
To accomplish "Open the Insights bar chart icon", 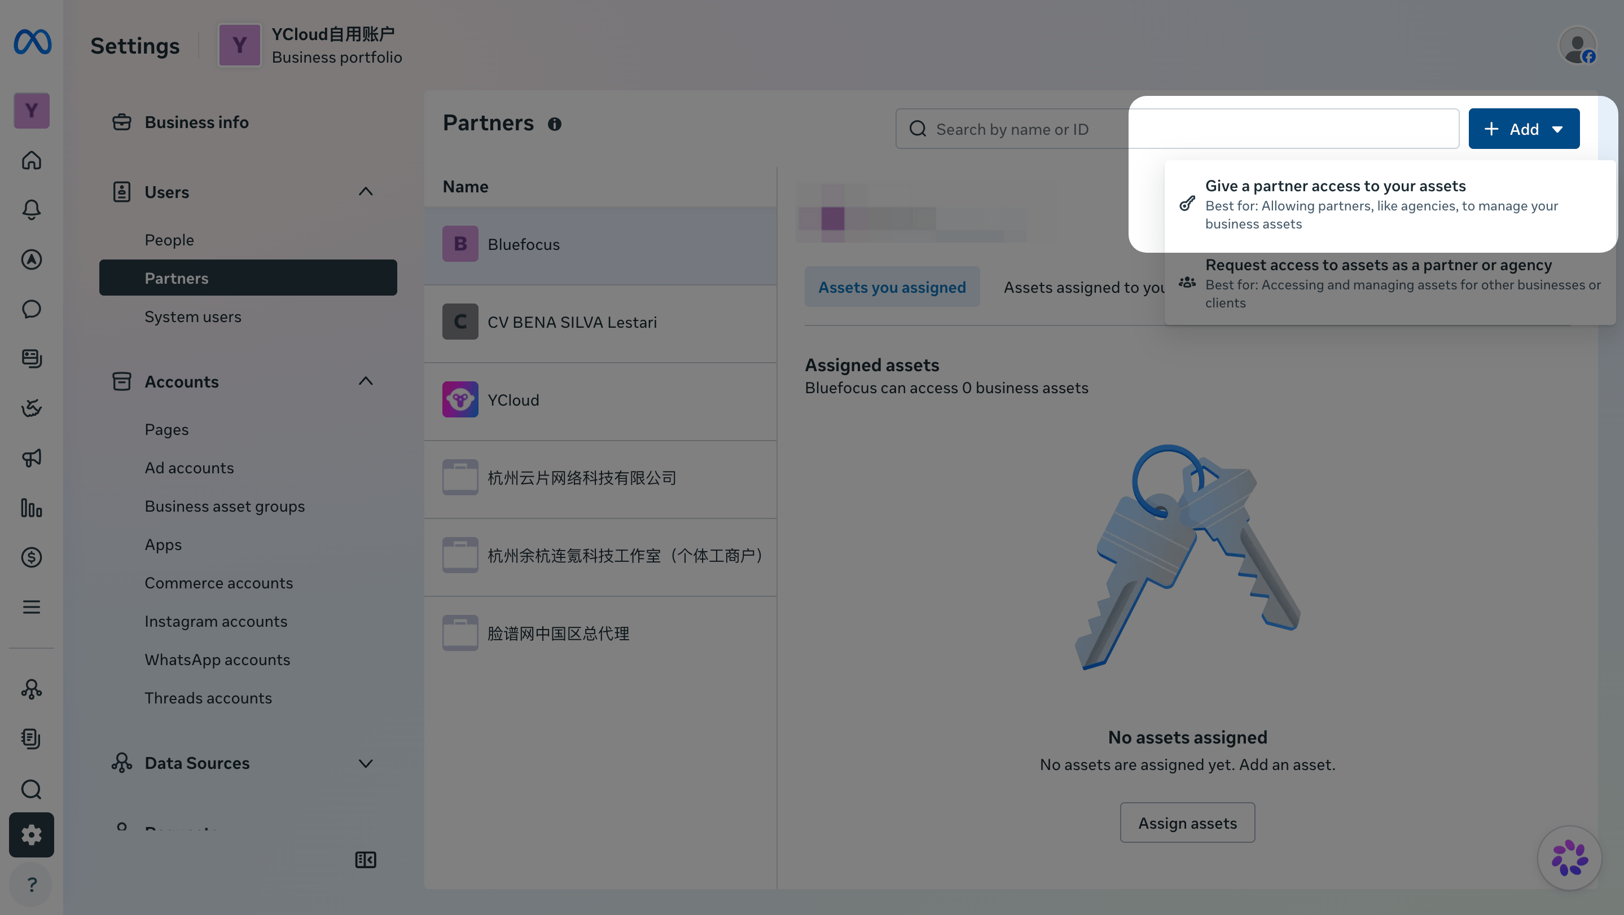I will [x=32, y=507].
